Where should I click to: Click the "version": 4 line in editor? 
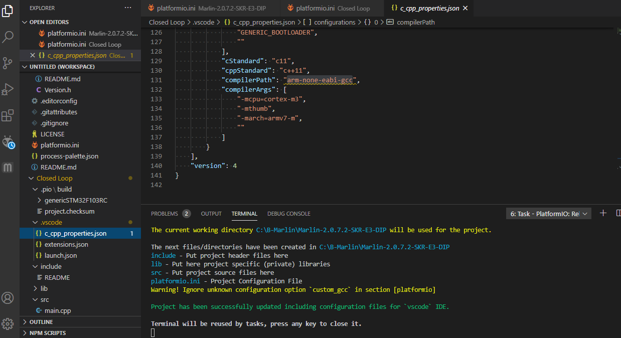tap(214, 165)
